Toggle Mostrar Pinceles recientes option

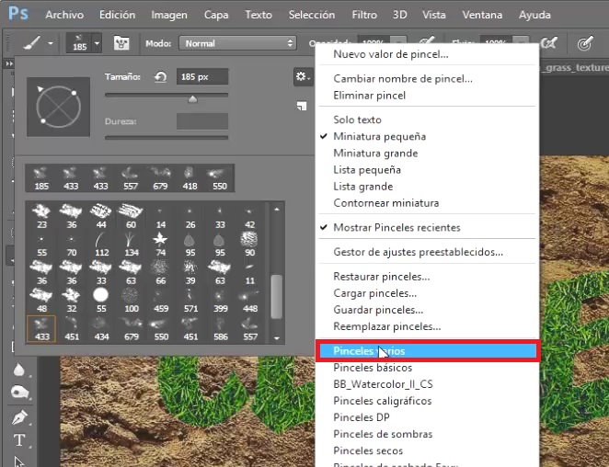click(396, 227)
